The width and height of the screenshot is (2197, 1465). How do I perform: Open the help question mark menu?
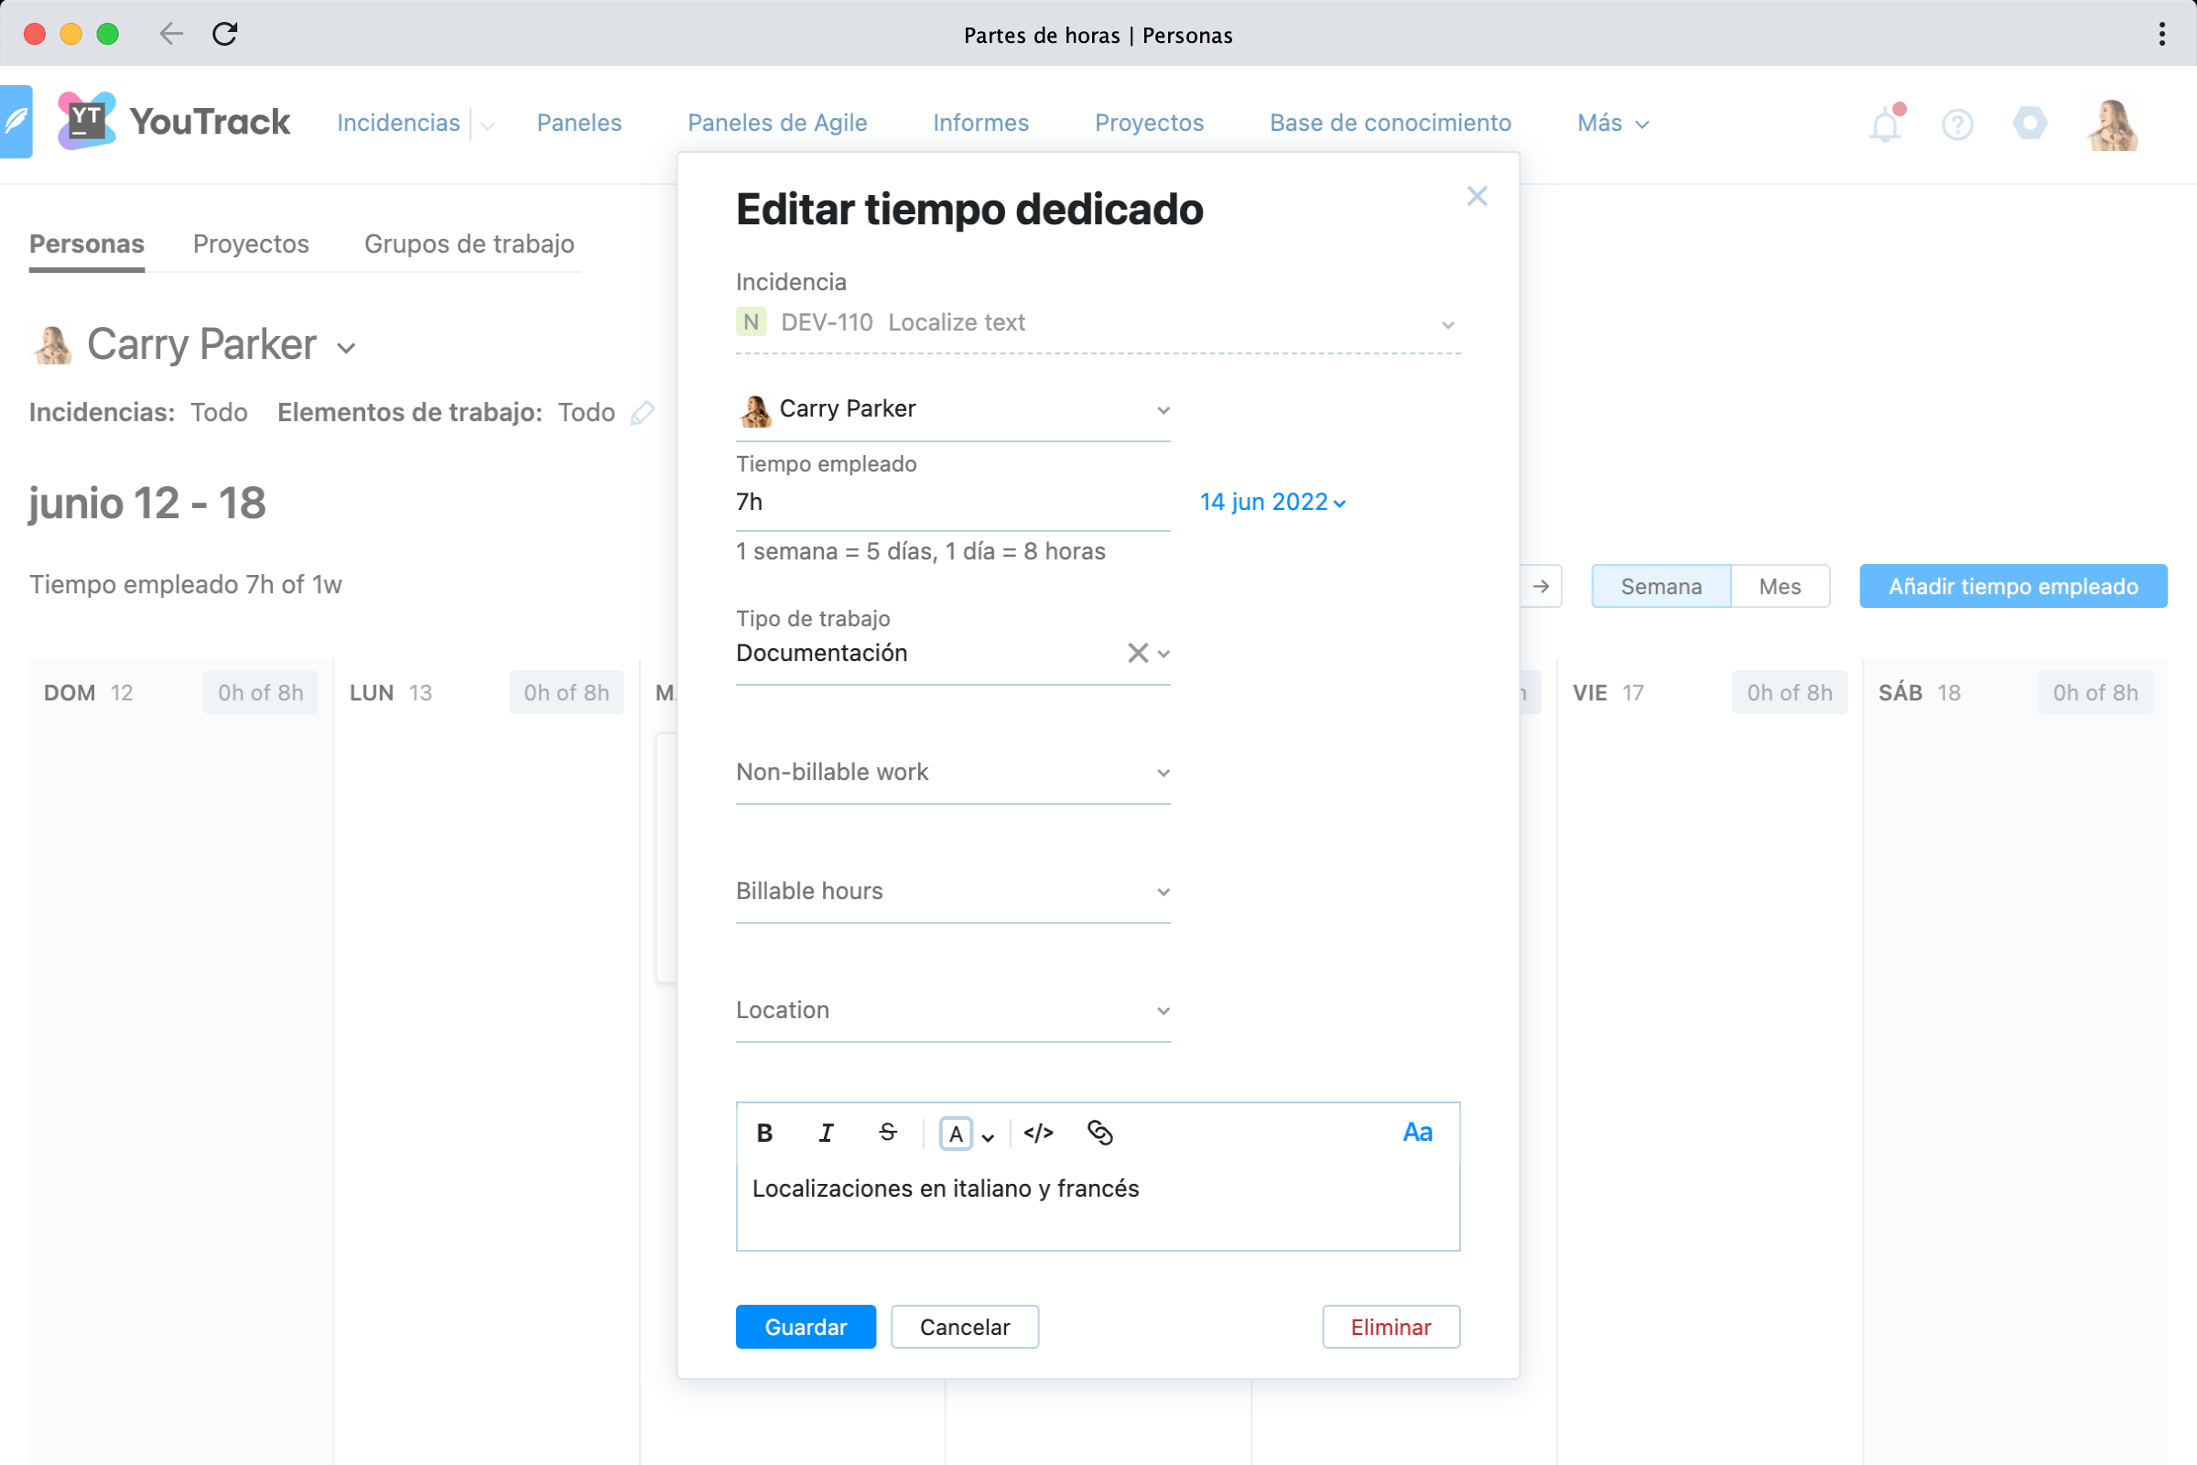pyautogui.click(x=1957, y=125)
